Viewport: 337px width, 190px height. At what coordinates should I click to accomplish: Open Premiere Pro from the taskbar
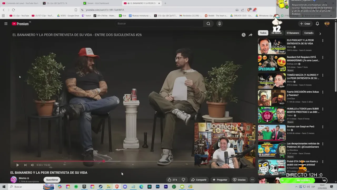coord(166,187)
